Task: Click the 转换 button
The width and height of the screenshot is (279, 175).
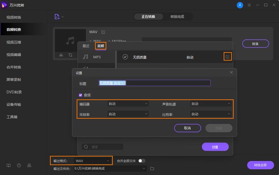Action: (x=255, y=44)
